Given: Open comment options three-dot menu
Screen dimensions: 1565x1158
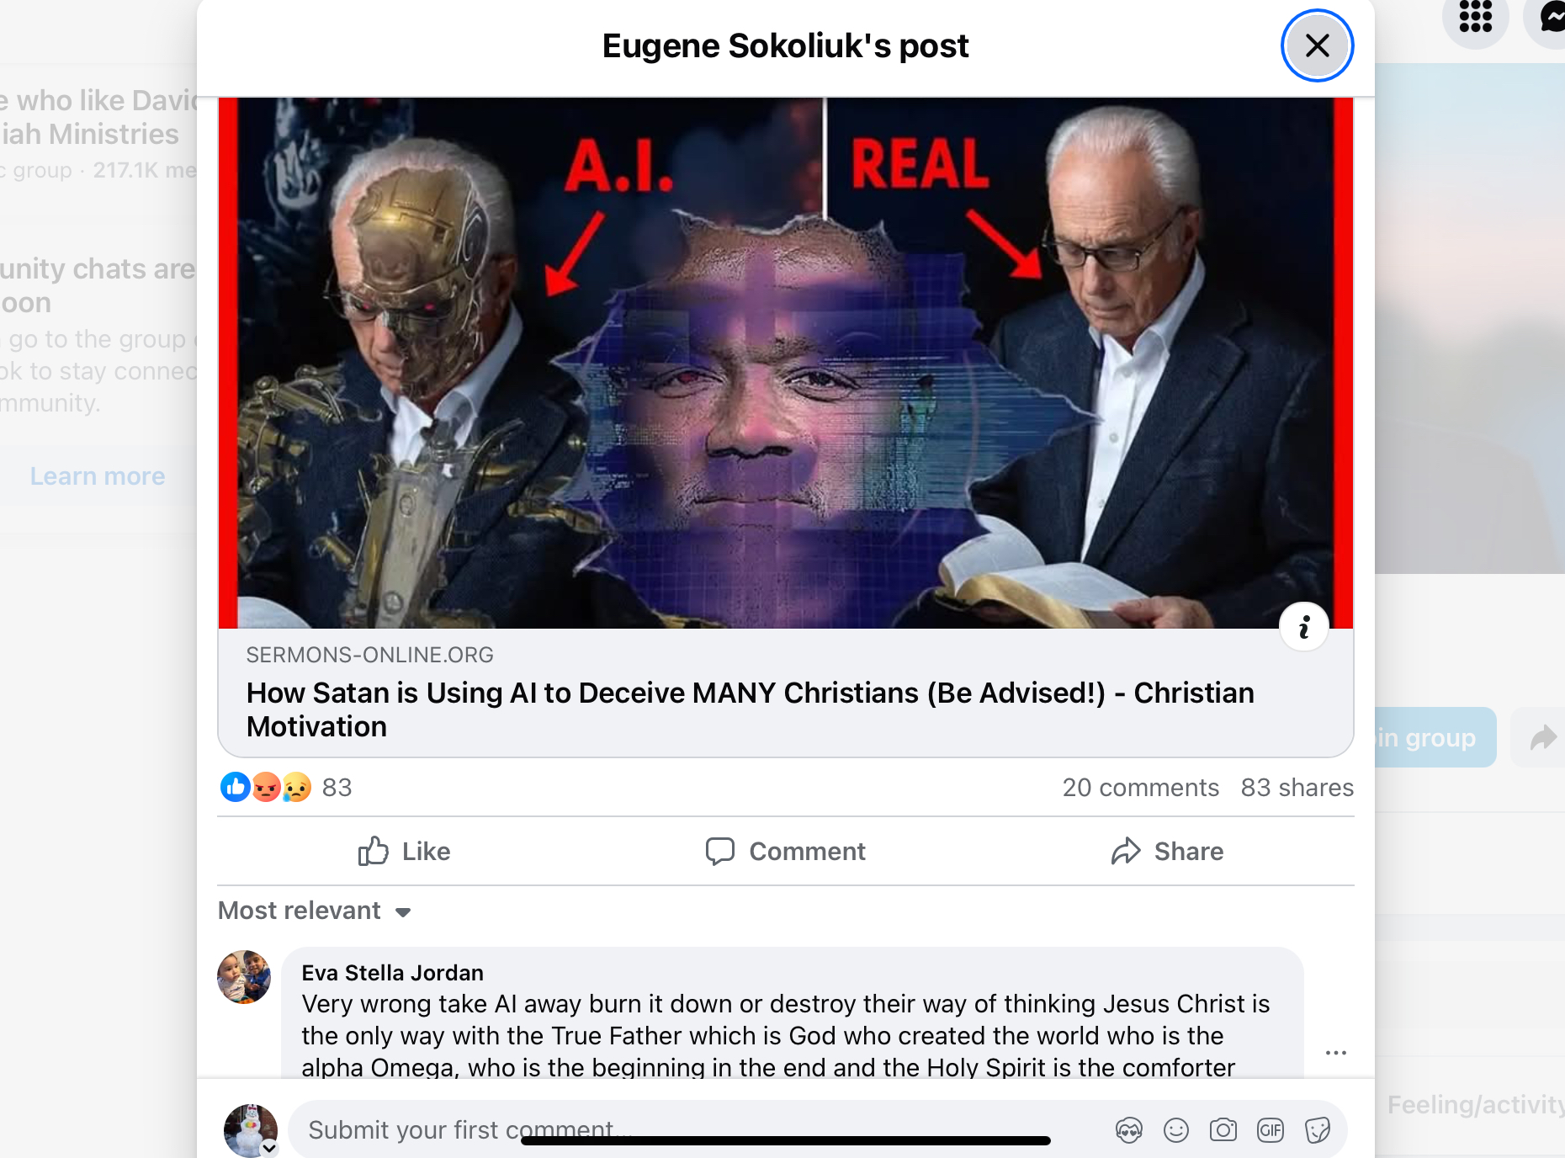Looking at the screenshot, I should pyautogui.click(x=1336, y=1053).
